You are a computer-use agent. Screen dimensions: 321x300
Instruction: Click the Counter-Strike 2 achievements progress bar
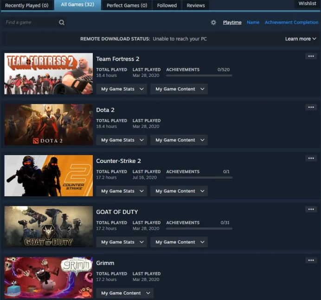[199, 178]
